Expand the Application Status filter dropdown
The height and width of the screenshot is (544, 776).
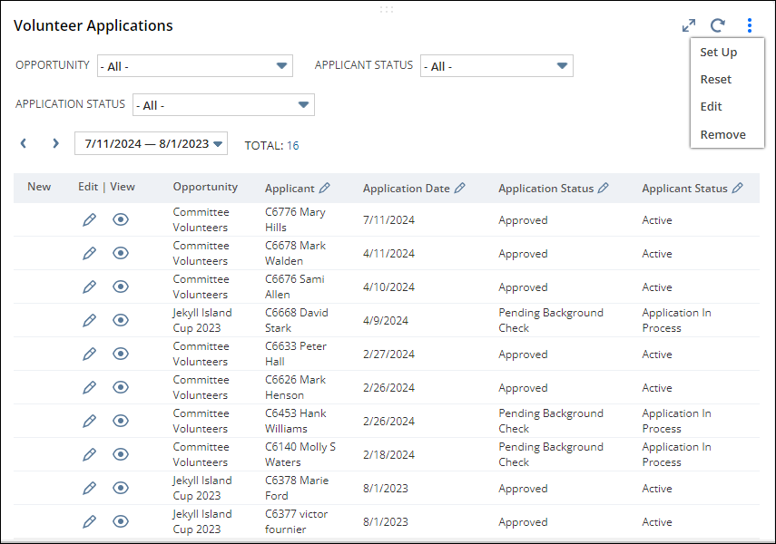coord(223,105)
